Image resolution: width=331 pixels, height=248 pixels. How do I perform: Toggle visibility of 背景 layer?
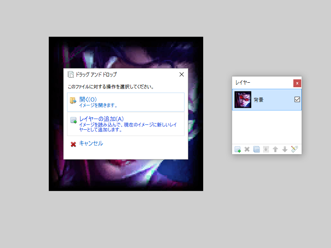tap(297, 99)
